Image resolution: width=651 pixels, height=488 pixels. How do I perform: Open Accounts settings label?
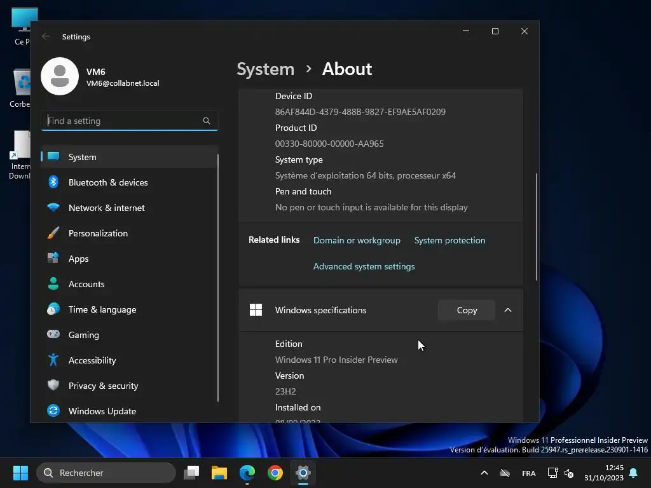[86, 284]
